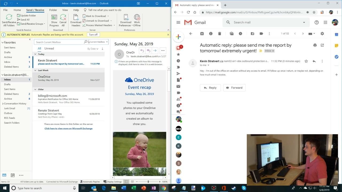
Task: Open Kevin Stratvert email in message list
Action: (x=68, y=62)
